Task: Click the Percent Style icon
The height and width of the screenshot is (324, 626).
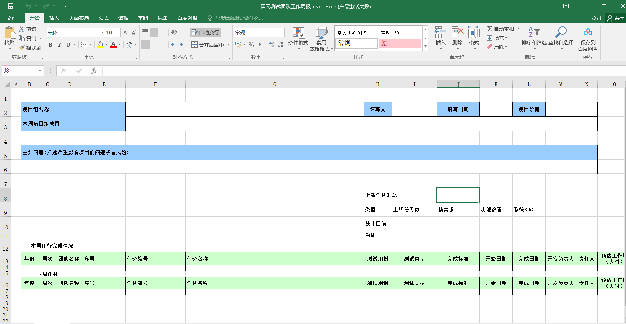Action: 251,45
